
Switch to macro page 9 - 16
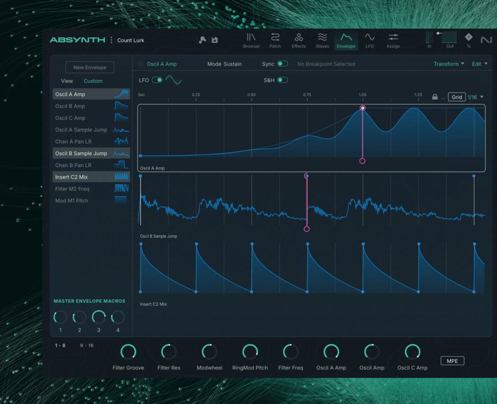point(87,346)
